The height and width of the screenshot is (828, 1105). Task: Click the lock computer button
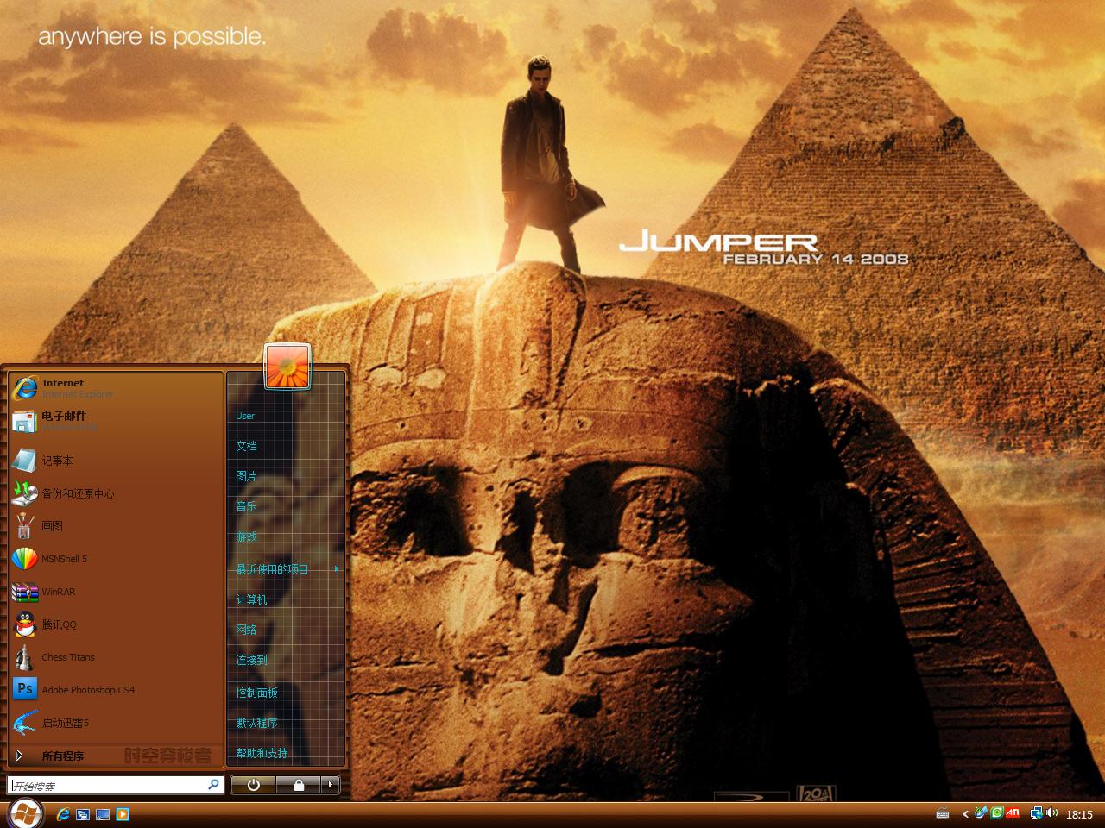pos(299,785)
